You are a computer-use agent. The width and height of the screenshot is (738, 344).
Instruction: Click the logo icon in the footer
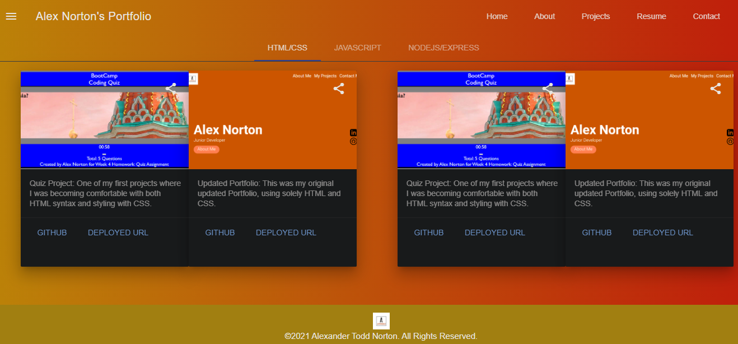point(381,320)
